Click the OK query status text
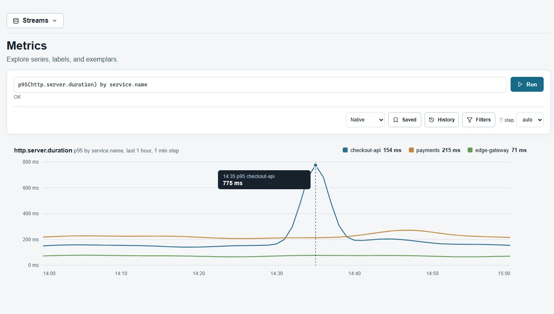The image size is (554, 314). pos(17,97)
